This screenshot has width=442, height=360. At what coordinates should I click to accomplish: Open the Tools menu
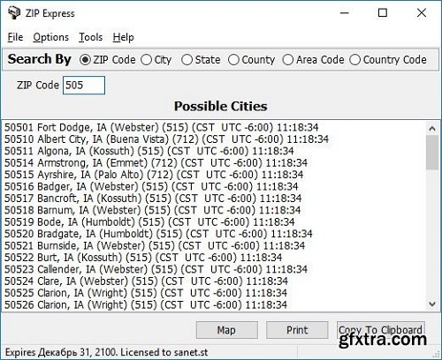(91, 37)
